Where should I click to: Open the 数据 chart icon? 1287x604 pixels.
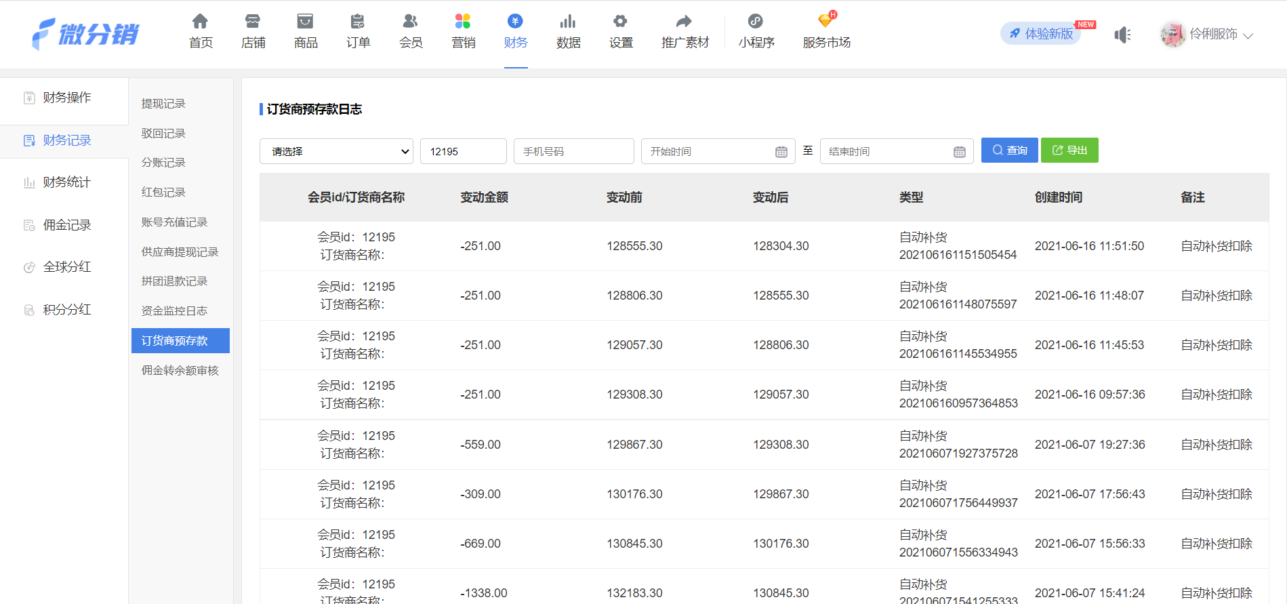coord(568,22)
